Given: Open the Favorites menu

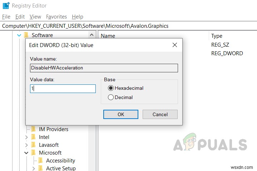Looking at the screenshot, I should 56,17.
